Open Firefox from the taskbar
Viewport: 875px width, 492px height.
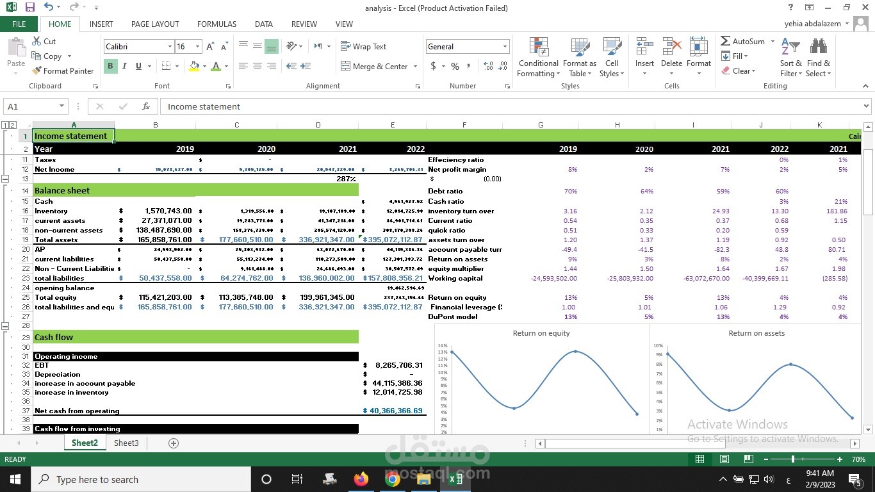pyautogui.click(x=361, y=479)
